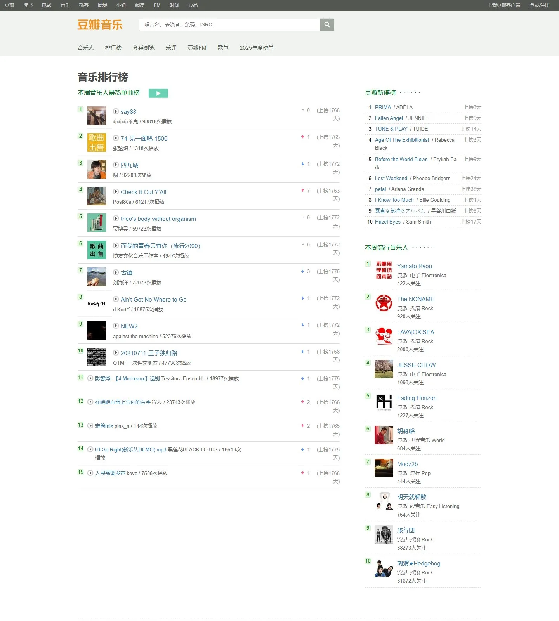Open the Lost Weekend album link
This screenshot has width=559, height=621.
391,178
